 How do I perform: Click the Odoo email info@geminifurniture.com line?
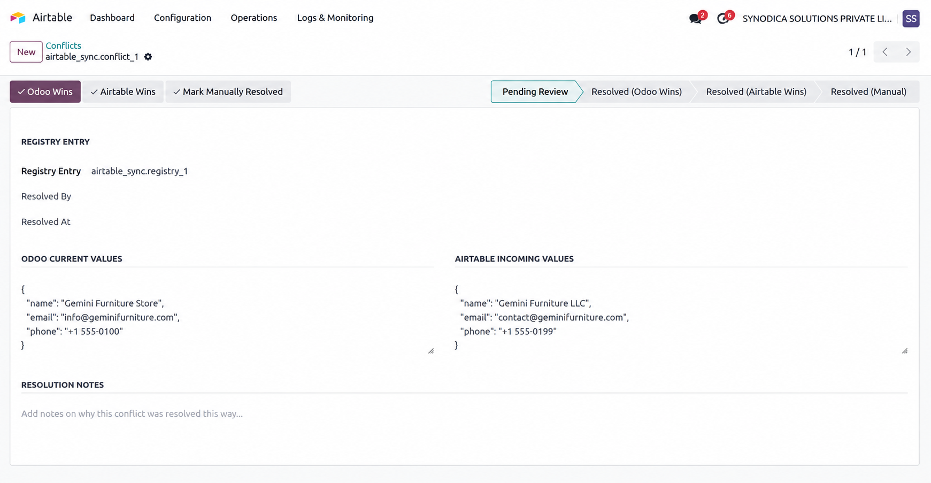click(103, 317)
